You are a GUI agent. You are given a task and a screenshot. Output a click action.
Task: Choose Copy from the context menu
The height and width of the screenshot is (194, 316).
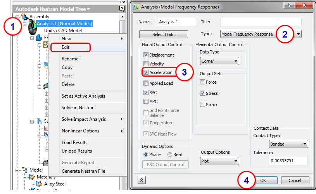click(88, 67)
